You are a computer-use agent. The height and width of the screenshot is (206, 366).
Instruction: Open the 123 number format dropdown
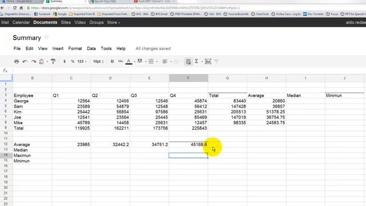pyautogui.click(x=82, y=61)
